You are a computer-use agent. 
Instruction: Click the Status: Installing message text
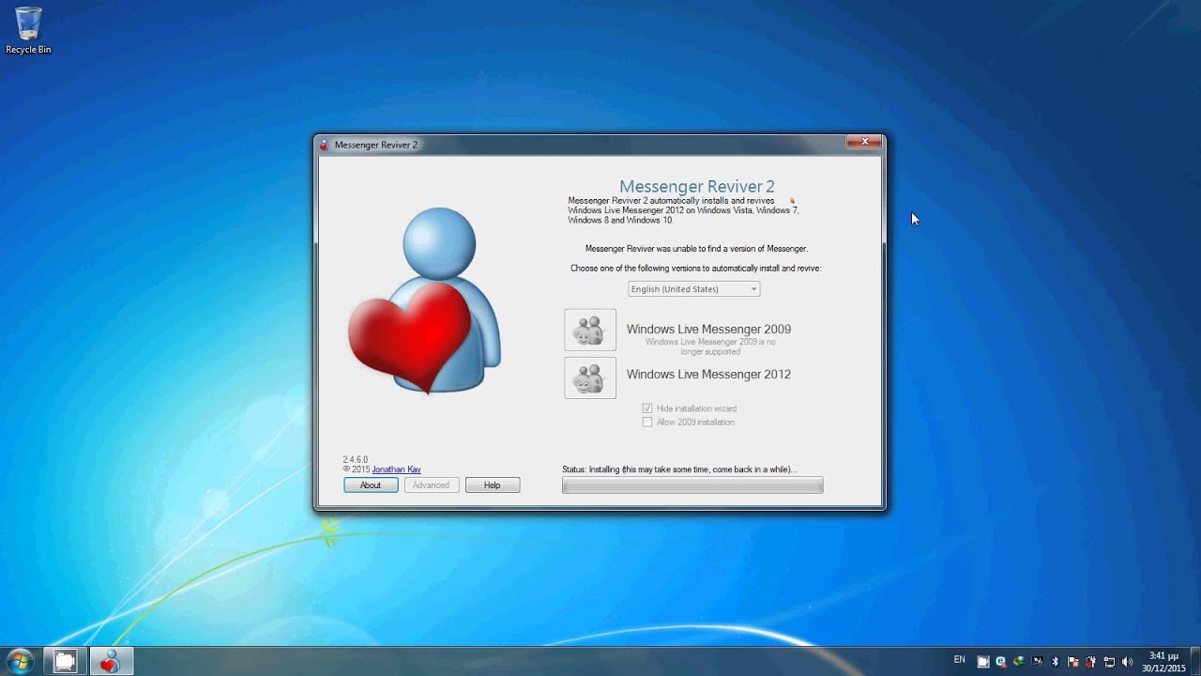[x=679, y=469]
